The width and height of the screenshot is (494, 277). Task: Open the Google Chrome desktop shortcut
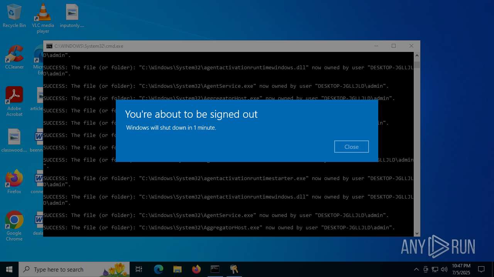coord(14,226)
